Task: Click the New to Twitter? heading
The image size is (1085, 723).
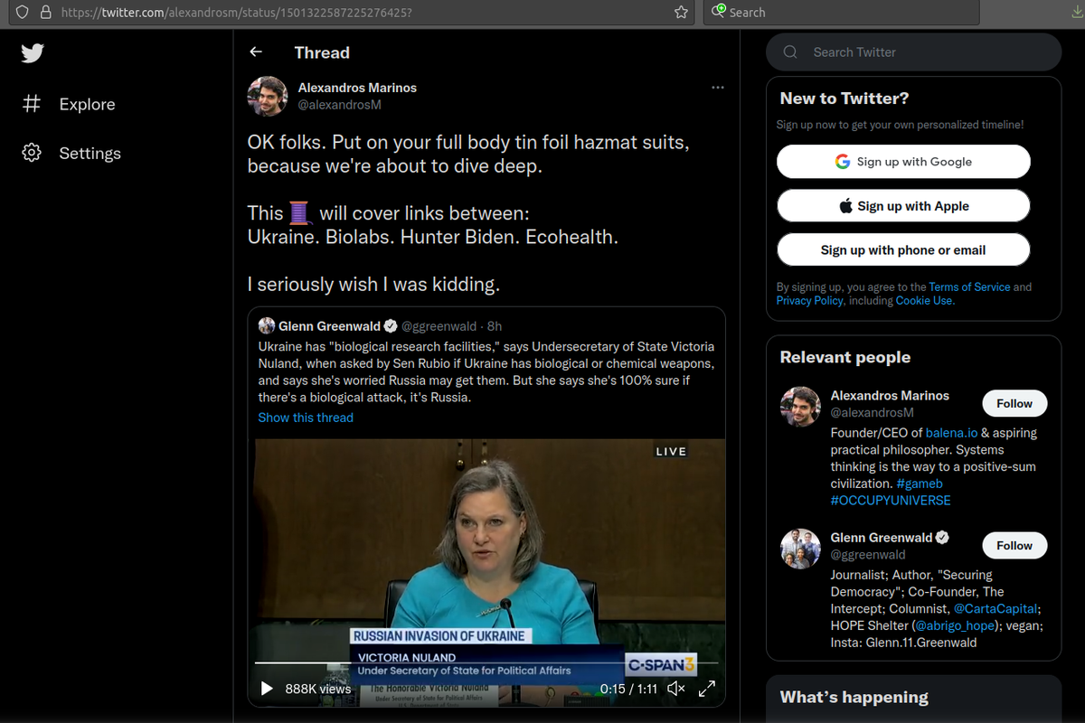Action: click(844, 99)
